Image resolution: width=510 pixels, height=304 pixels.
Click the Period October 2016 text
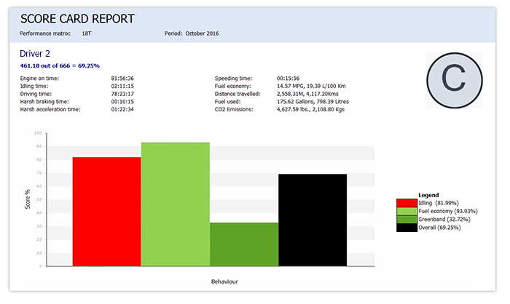click(x=192, y=33)
